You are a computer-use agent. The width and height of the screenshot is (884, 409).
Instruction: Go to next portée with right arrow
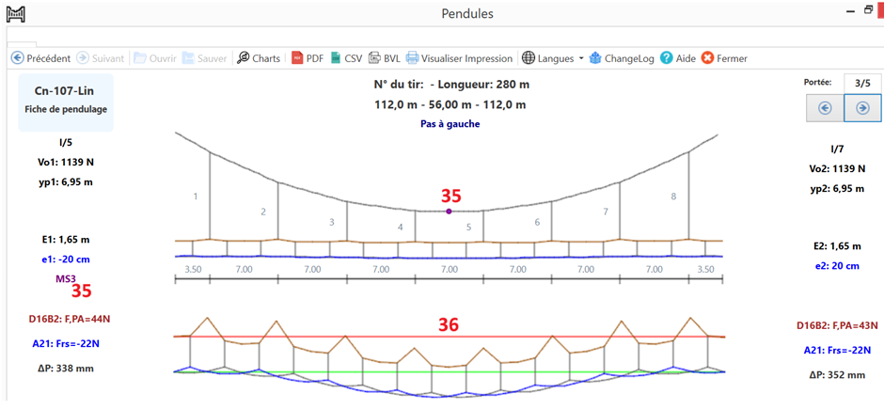[x=862, y=108]
